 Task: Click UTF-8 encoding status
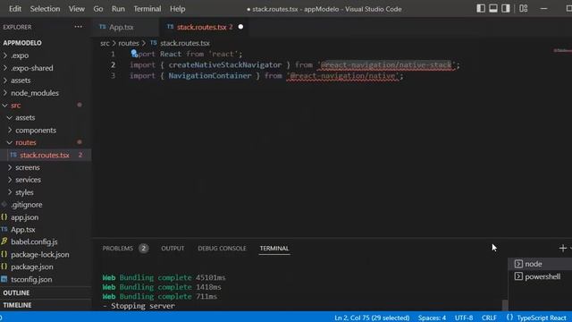tap(464, 318)
